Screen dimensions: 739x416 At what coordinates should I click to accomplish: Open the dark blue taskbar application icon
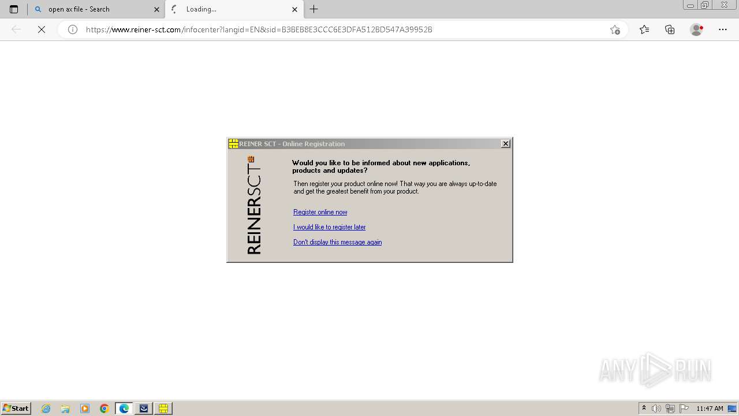144,408
